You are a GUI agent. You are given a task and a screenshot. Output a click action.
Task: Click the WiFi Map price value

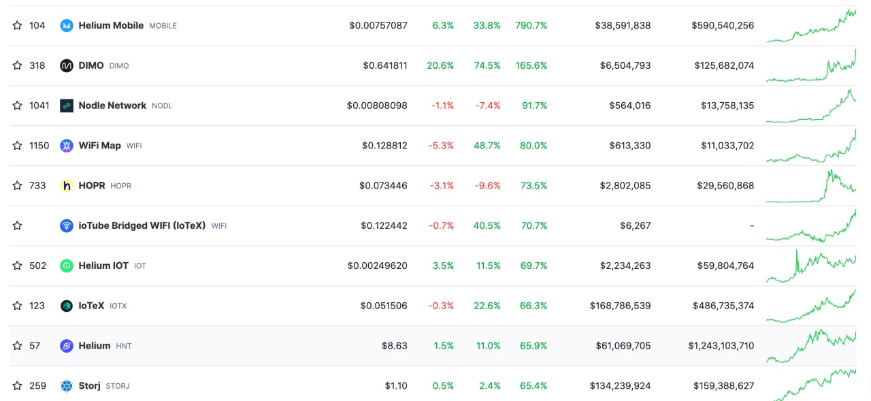pos(384,146)
